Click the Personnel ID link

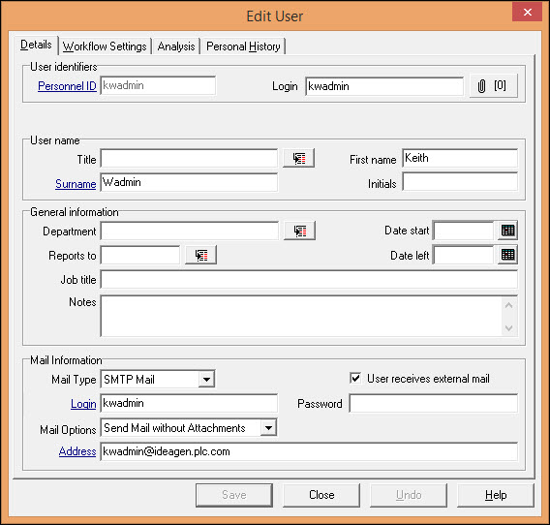[x=67, y=86]
